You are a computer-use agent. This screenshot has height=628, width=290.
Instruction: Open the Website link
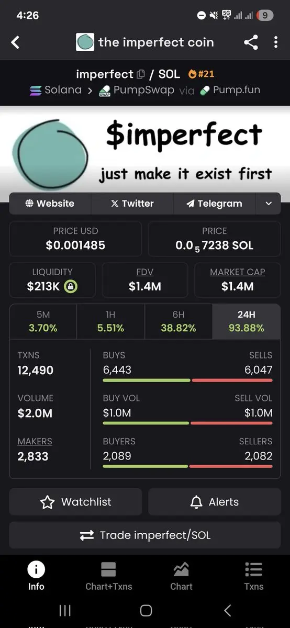[x=50, y=204]
